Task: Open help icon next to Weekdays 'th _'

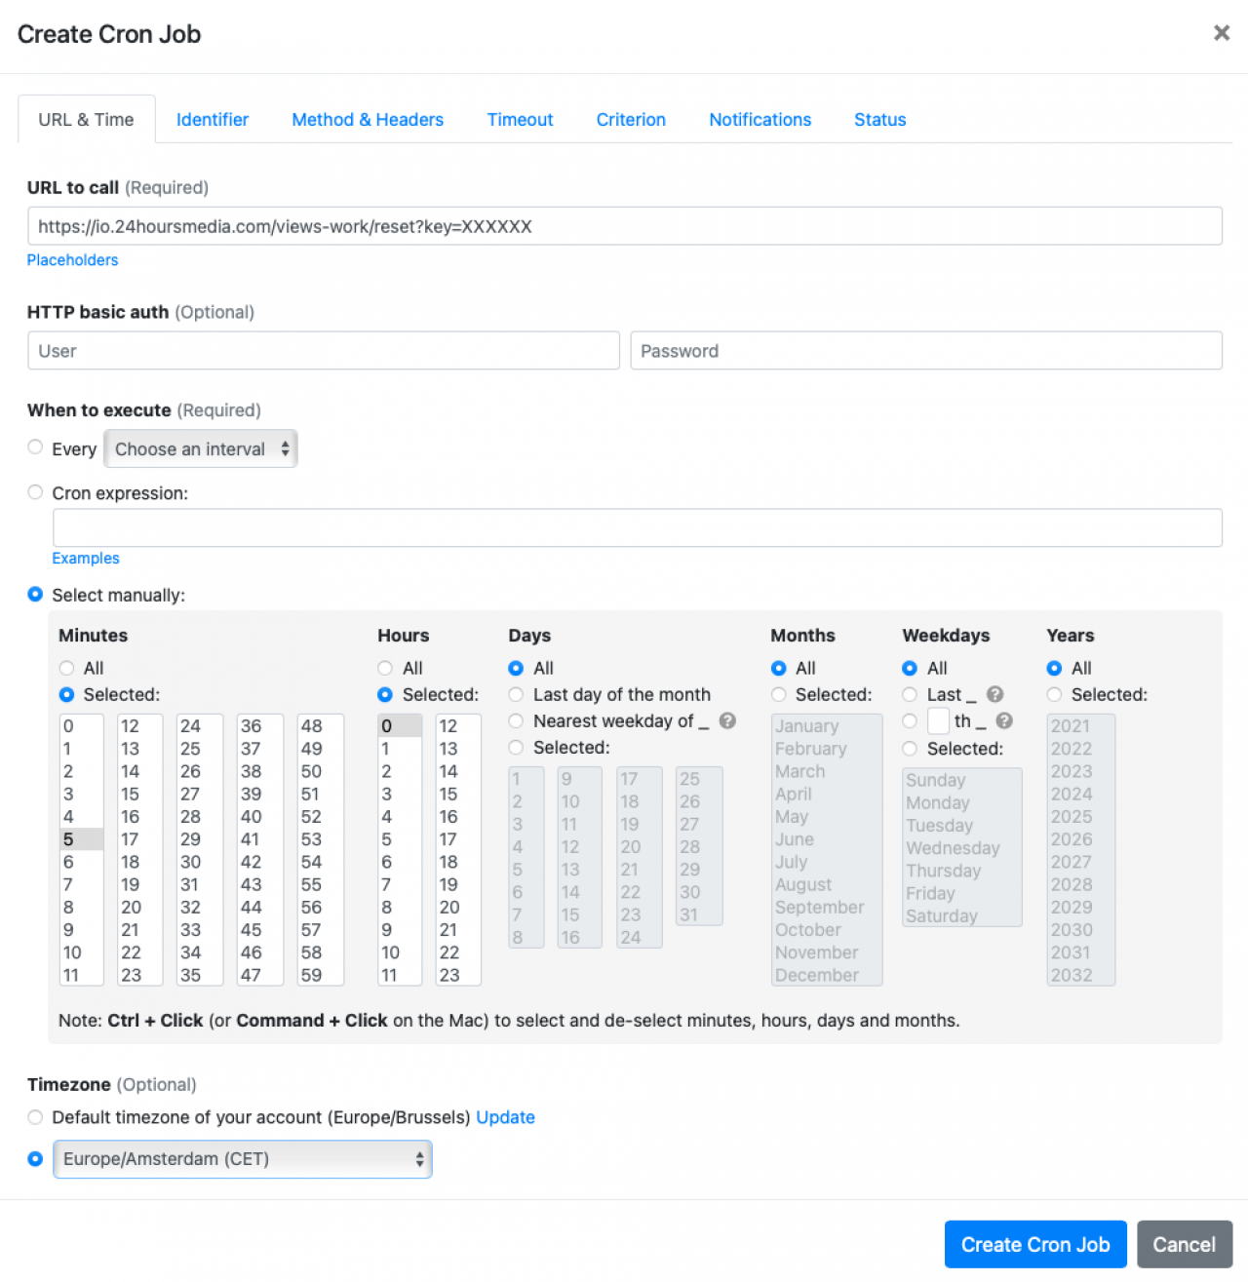Action: (1004, 720)
